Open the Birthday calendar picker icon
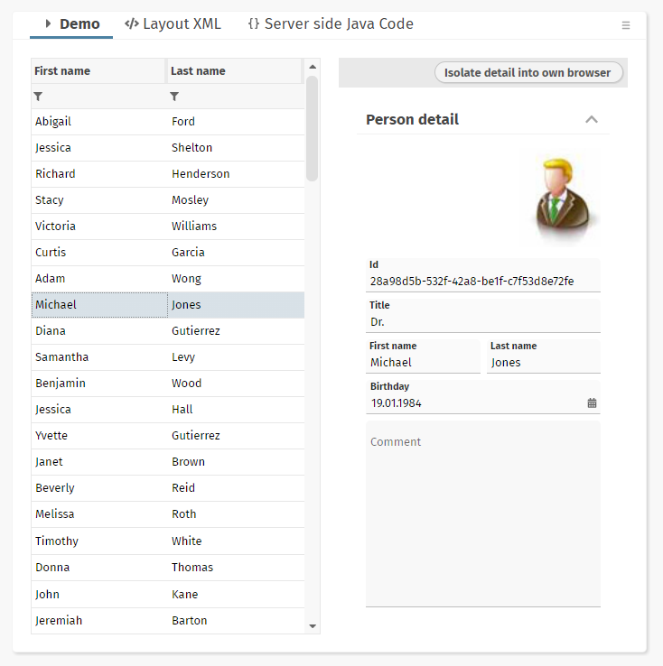Screen dimensions: 663x666 592,403
